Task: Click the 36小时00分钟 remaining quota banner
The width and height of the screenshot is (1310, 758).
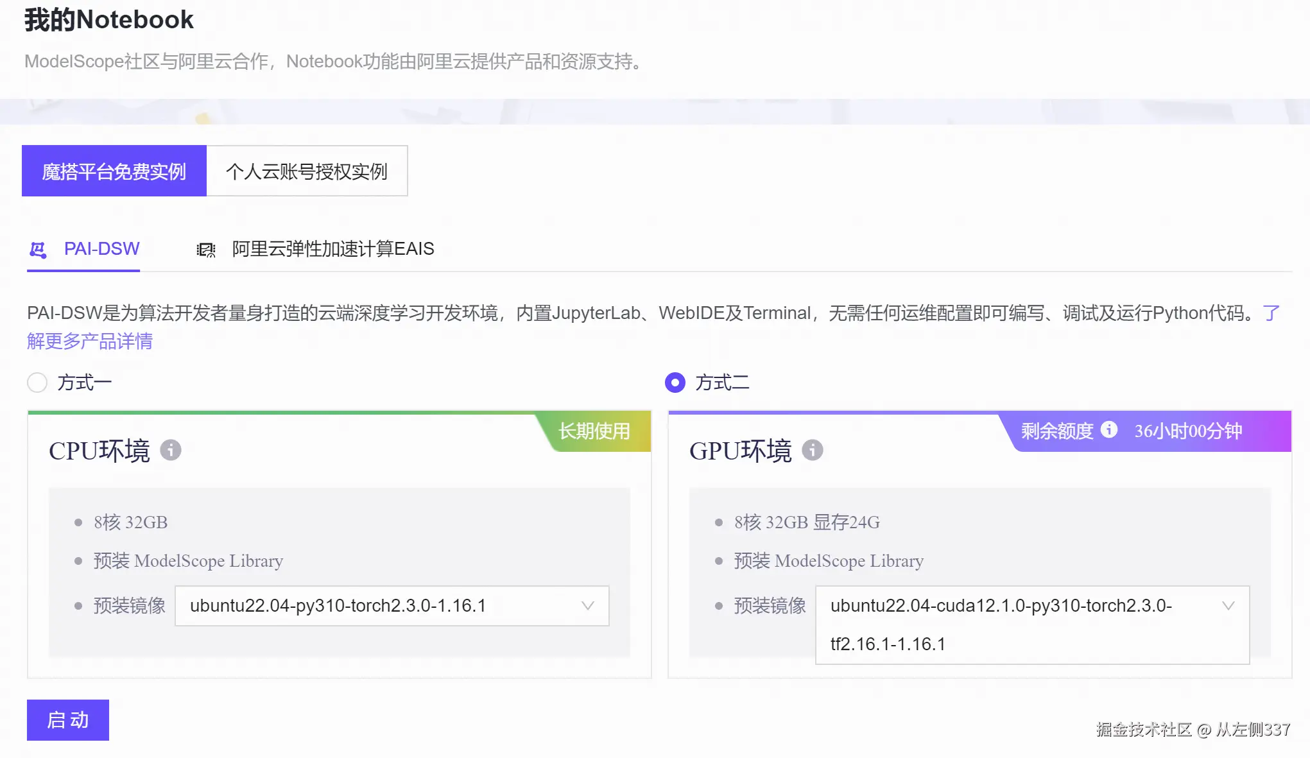Action: point(1188,431)
